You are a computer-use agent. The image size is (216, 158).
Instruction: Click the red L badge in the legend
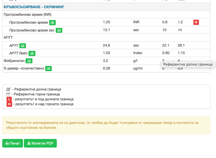tap(9, 99)
